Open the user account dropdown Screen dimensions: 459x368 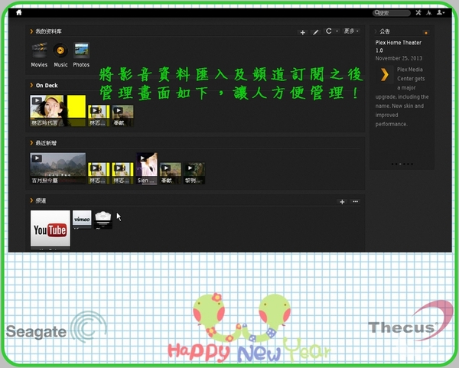441,12
